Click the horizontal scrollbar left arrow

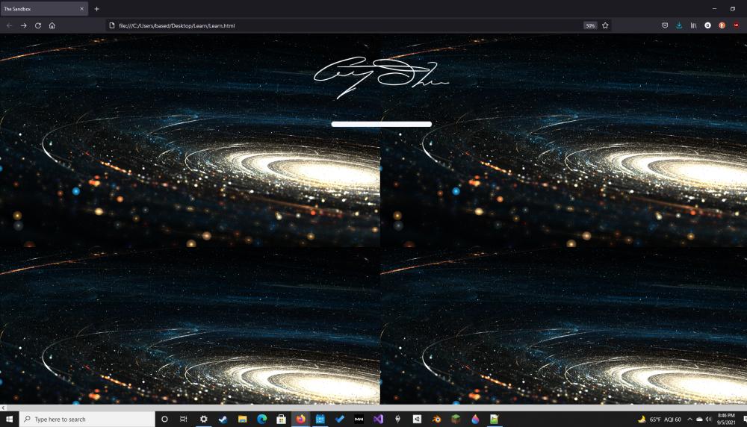pyautogui.click(x=3, y=408)
